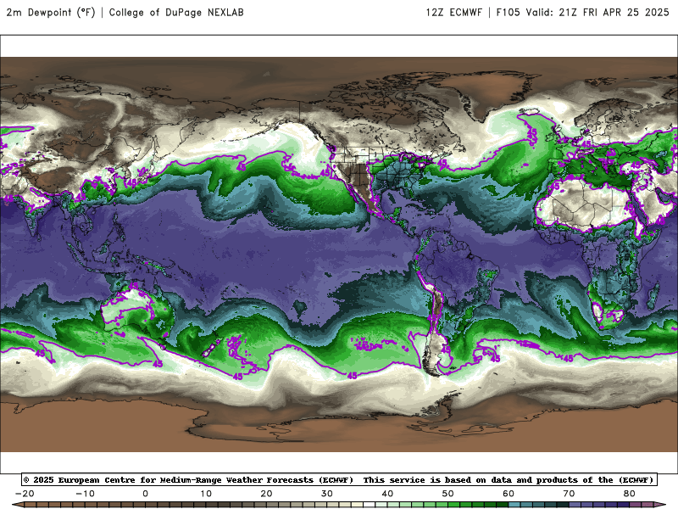Viewport: 678px width, 509px height.
Task: Click the 'F105 Valid: 21Z FRI APR 25 2025' text
Action: click(582, 12)
